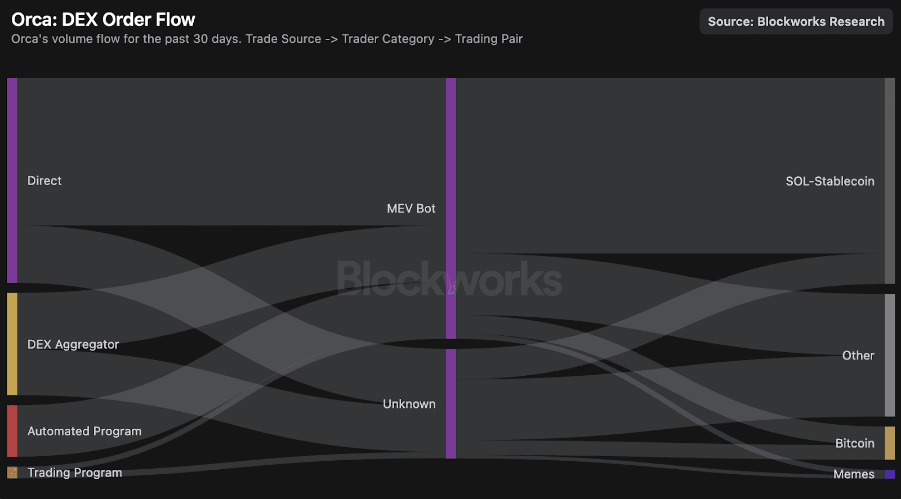
Task: Select the DEX Aggregator label
Action: [73, 344]
